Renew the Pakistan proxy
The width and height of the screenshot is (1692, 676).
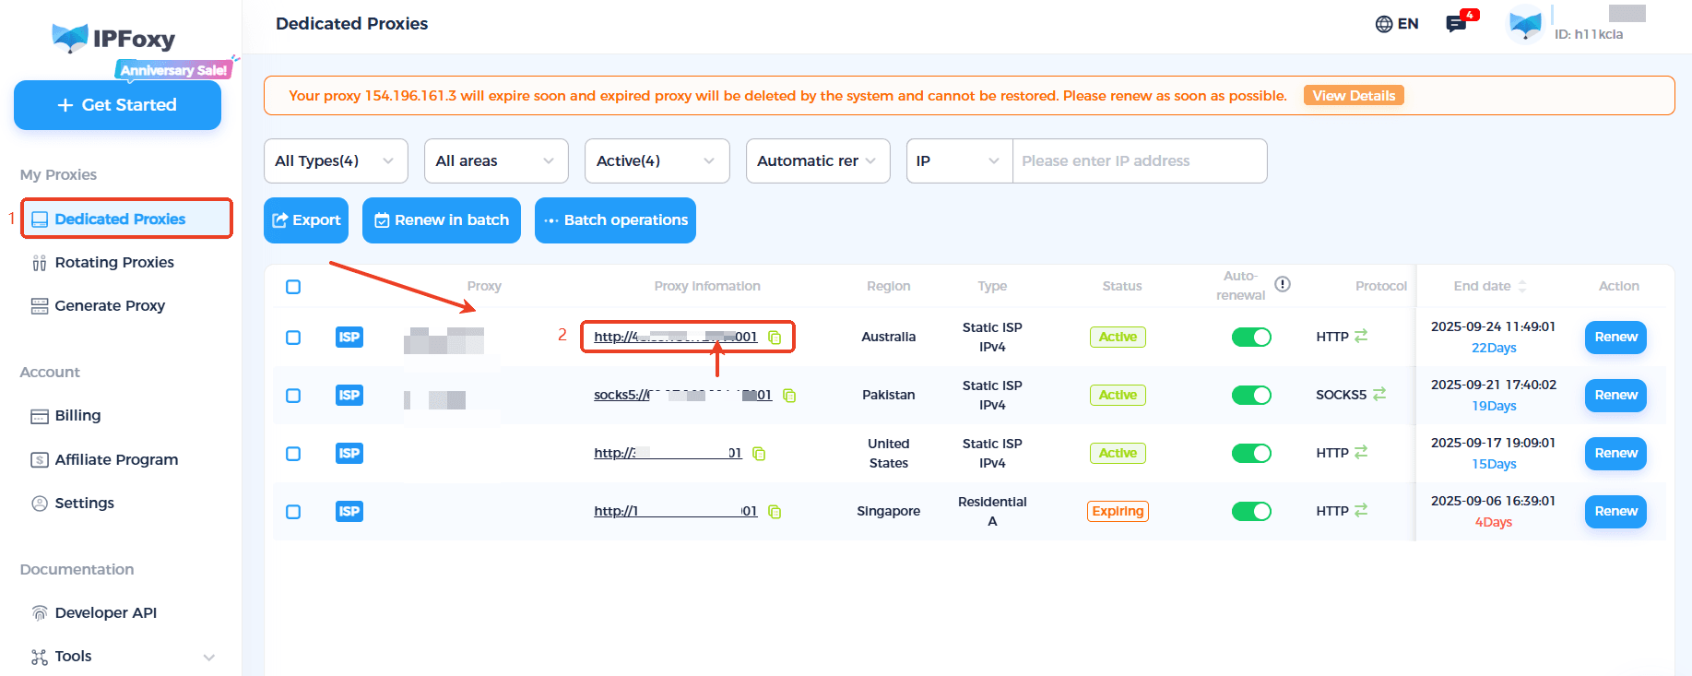[1615, 396]
